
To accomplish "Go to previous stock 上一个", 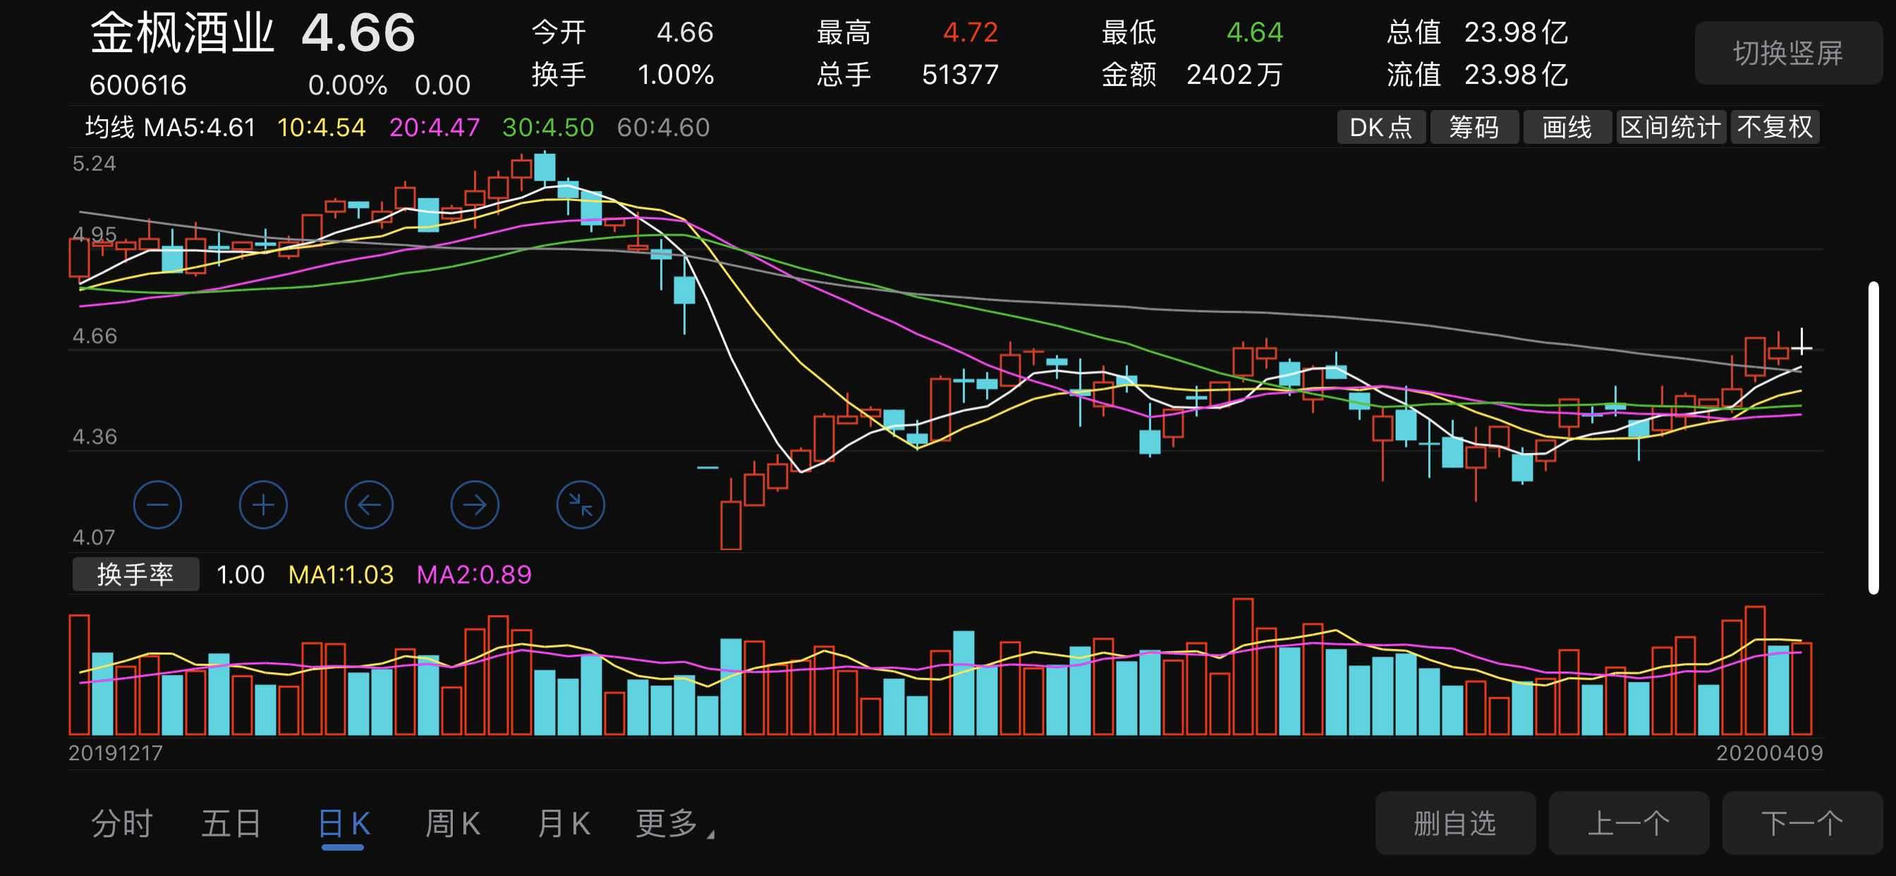I will (1629, 823).
